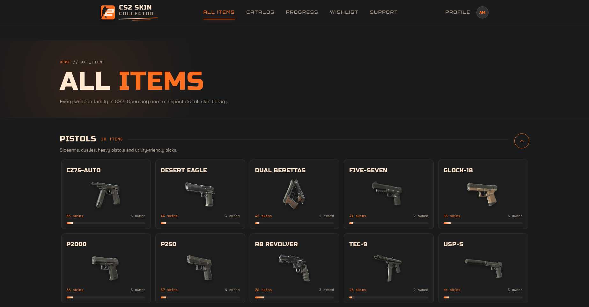Click the P250 progress bar
Image resolution: width=589 pixels, height=307 pixels.
coord(200,297)
